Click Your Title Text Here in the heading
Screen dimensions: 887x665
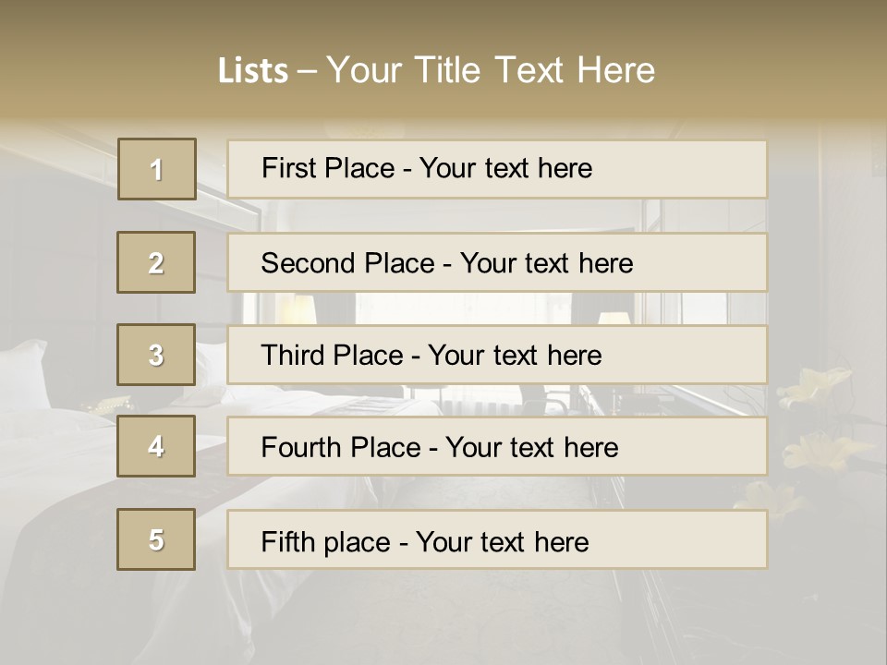pyautogui.click(x=491, y=70)
